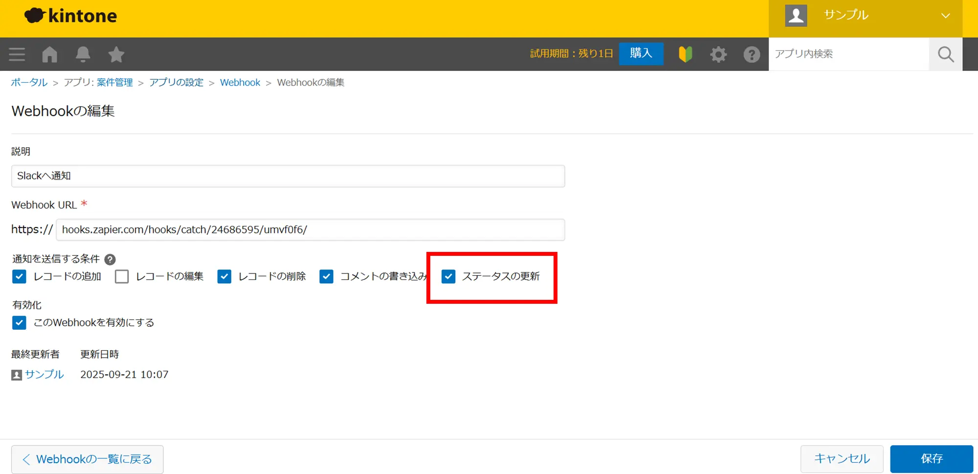The width and height of the screenshot is (978, 474).
Task: Return via Webhookの一覧に戻る button
Action: 87,459
